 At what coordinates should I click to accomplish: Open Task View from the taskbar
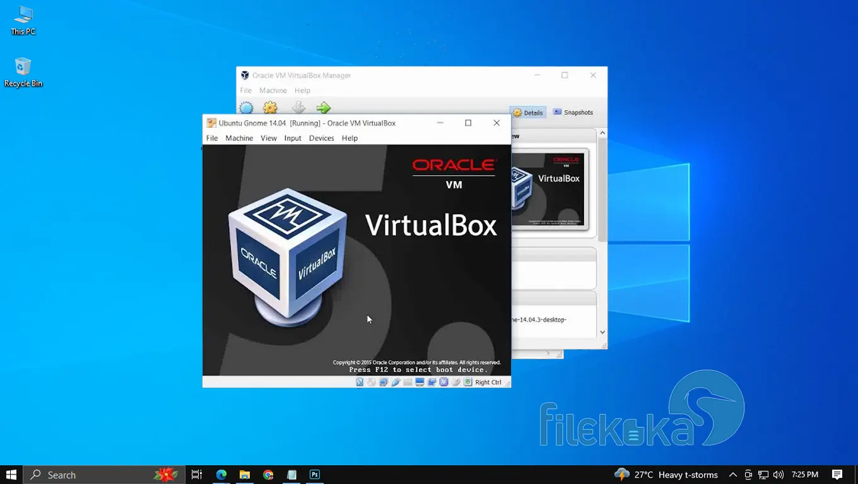[197, 475]
